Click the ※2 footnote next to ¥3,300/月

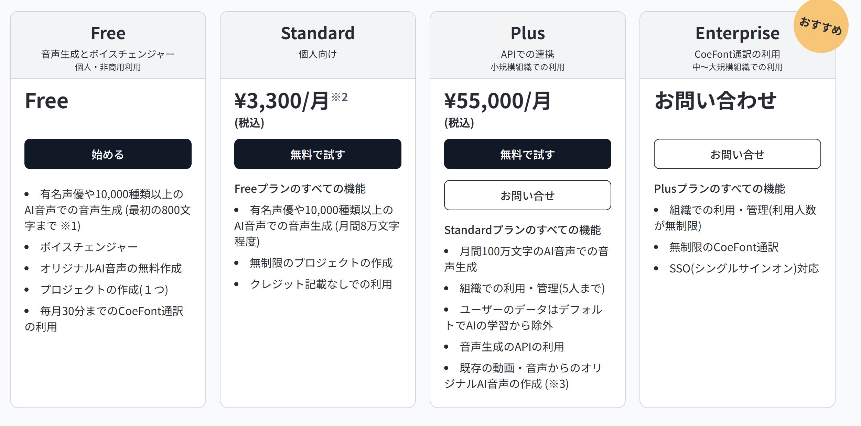point(340,97)
